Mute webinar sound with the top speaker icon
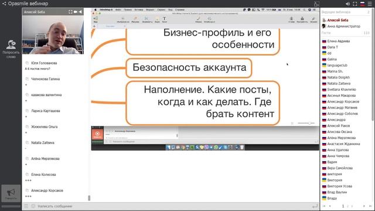Screen dimensions: 375x211 click(x=347, y=4)
